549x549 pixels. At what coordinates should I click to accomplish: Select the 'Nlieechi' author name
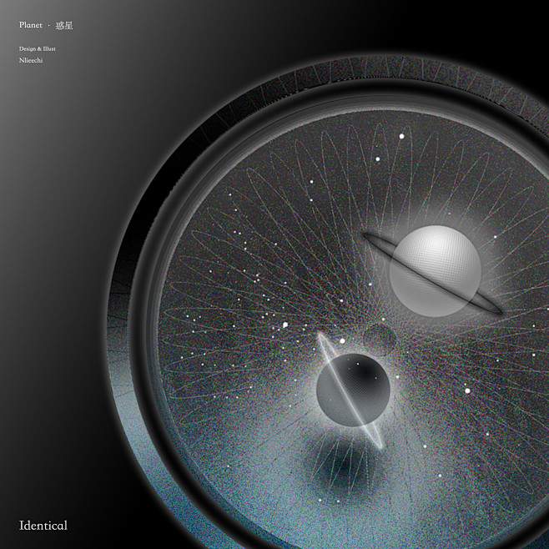pos(31,61)
